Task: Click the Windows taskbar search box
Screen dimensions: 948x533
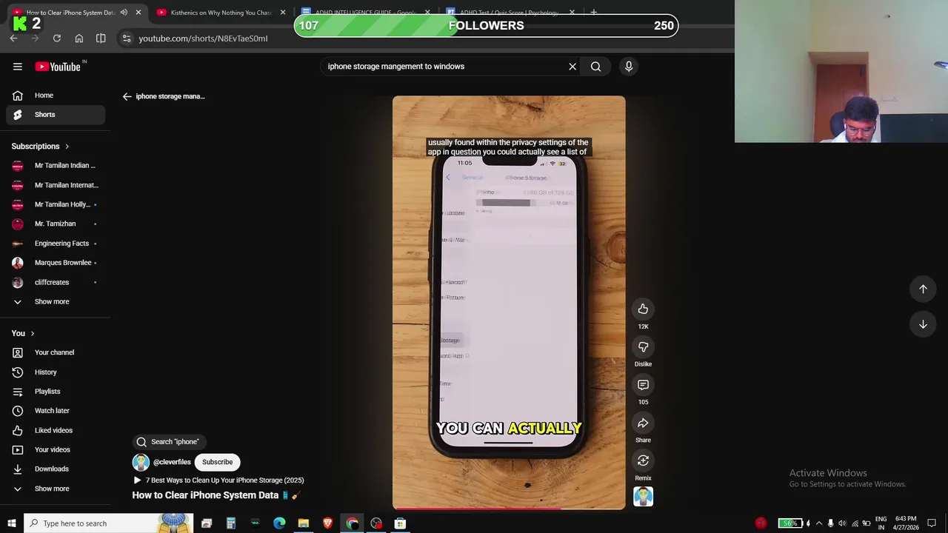Action: 108,523
